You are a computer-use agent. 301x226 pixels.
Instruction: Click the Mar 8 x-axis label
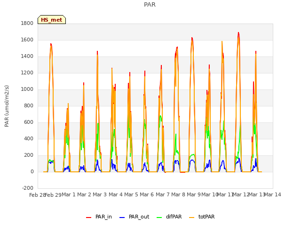tap(178, 194)
